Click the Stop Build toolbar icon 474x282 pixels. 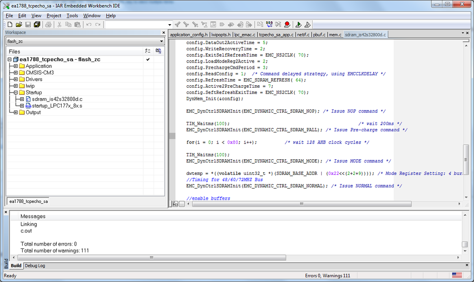278,25
